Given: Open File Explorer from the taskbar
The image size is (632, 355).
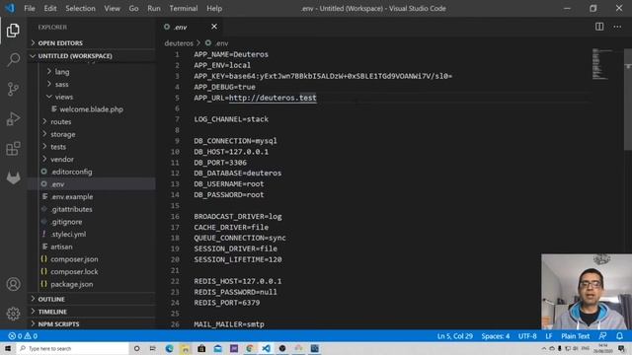Looking at the screenshot, I should 186,348.
